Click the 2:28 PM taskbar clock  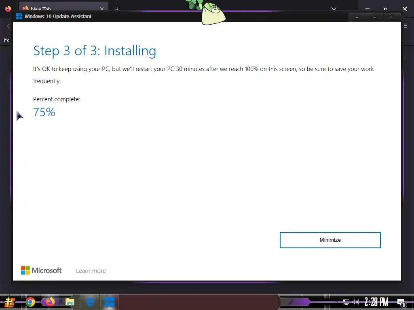376,302
